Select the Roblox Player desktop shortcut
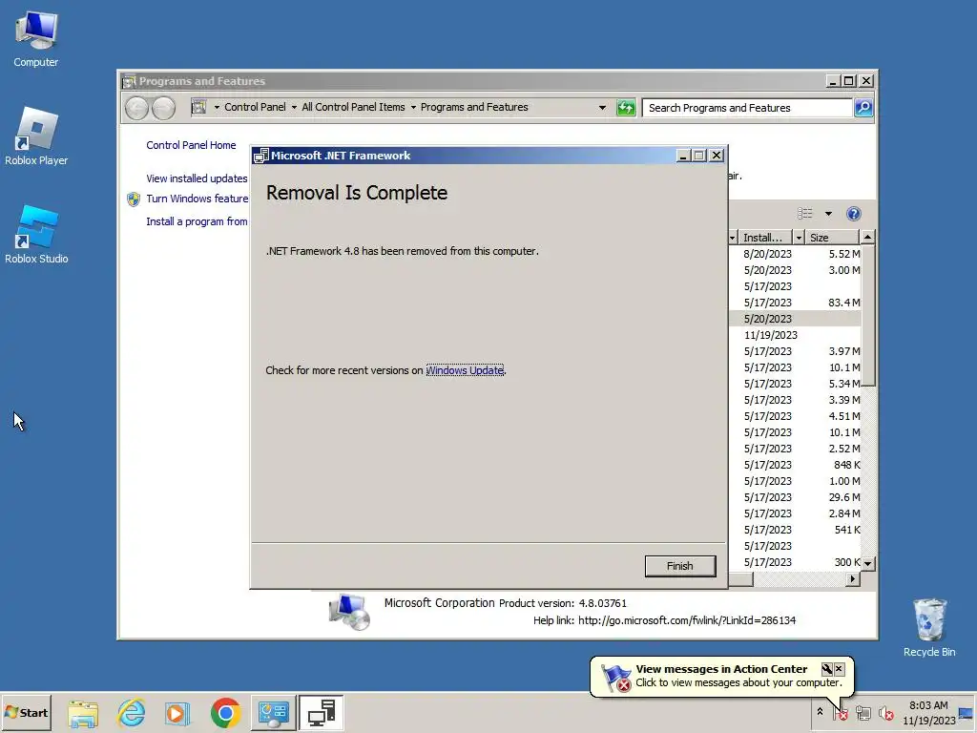The width and height of the screenshot is (977, 733). [x=36, y=136]
